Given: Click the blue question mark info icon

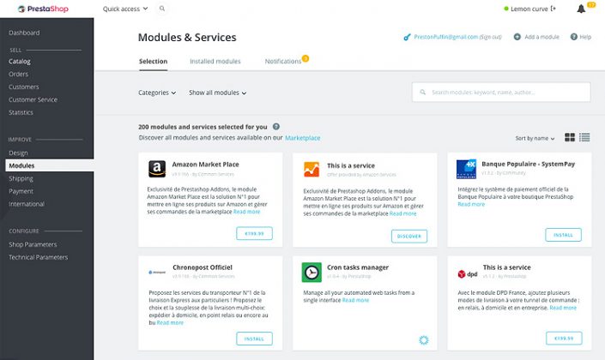Looking at the screenshot, I should 275,126.
